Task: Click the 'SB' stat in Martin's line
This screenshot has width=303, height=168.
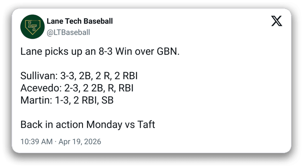Action: (108, 101)
